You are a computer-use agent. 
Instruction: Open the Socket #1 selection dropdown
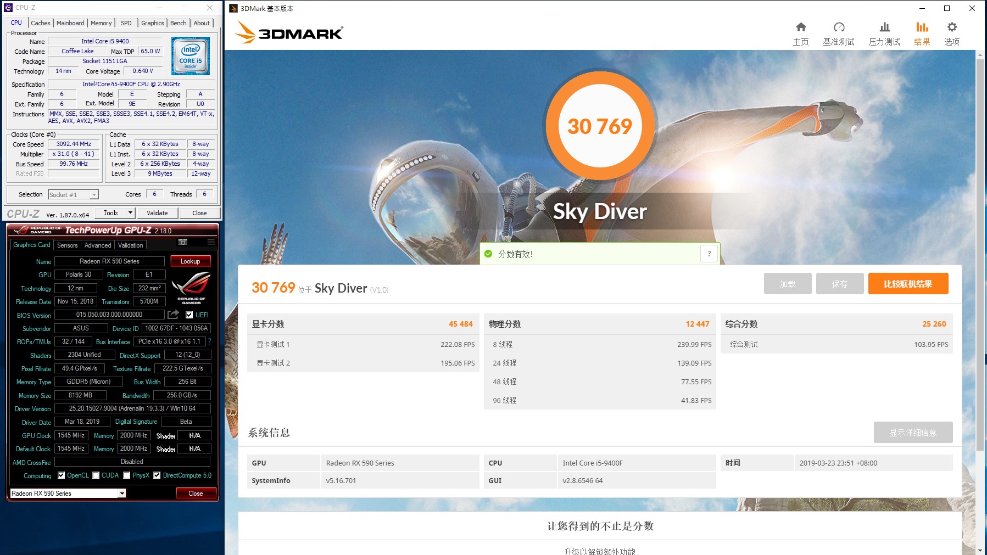(x=73, y=194)
